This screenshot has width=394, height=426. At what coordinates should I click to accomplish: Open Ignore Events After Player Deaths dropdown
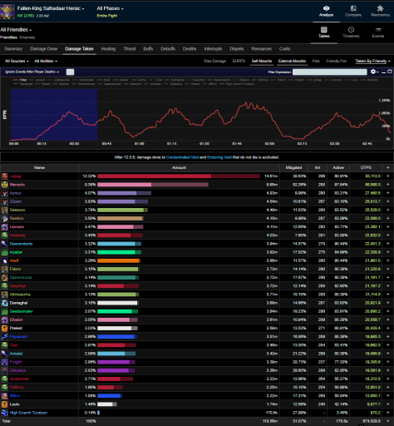tap(32, 72)
